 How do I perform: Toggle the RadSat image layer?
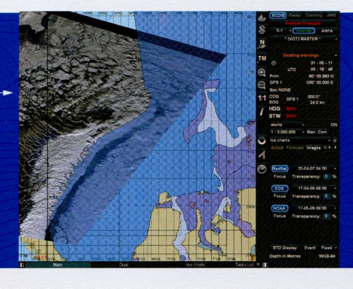pyautogui.click(x=280, y=169)
